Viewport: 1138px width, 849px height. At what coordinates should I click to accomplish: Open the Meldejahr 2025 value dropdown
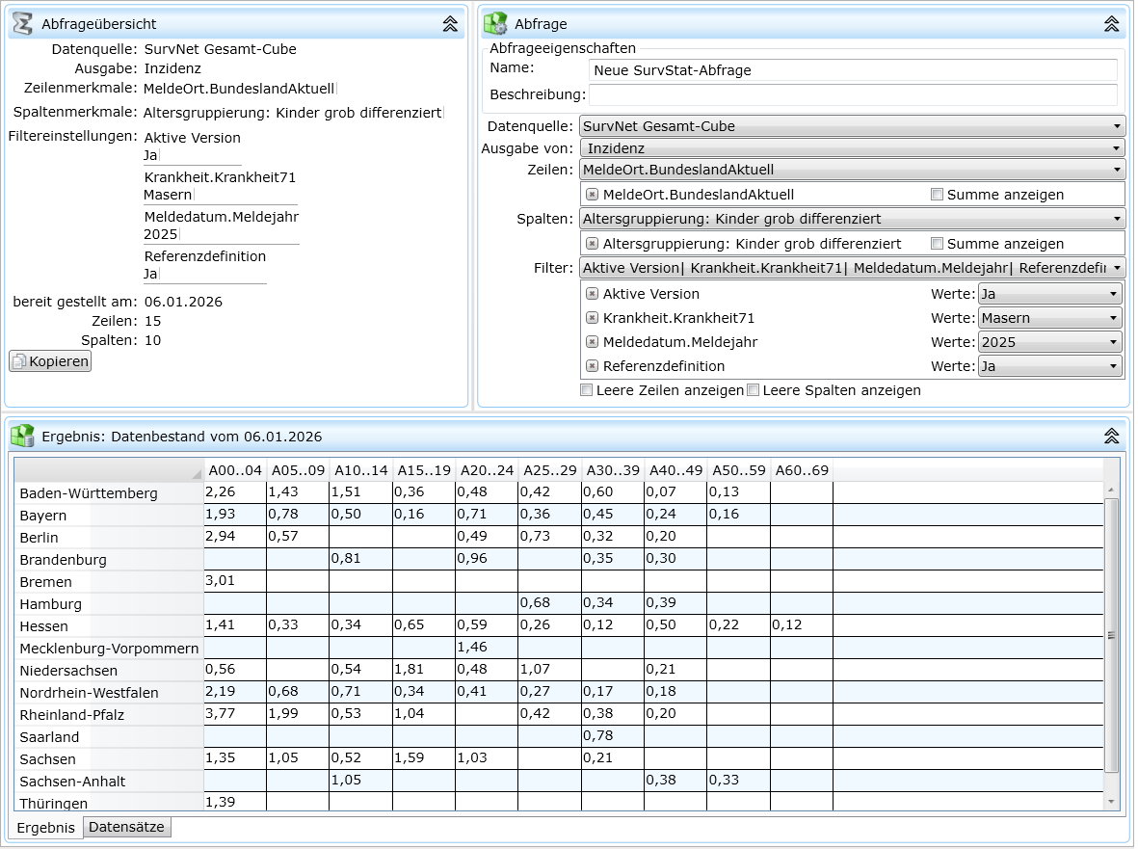pos(1049,342)
